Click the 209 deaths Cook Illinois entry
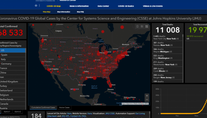207x118 pixels. [x=167, y=70]
